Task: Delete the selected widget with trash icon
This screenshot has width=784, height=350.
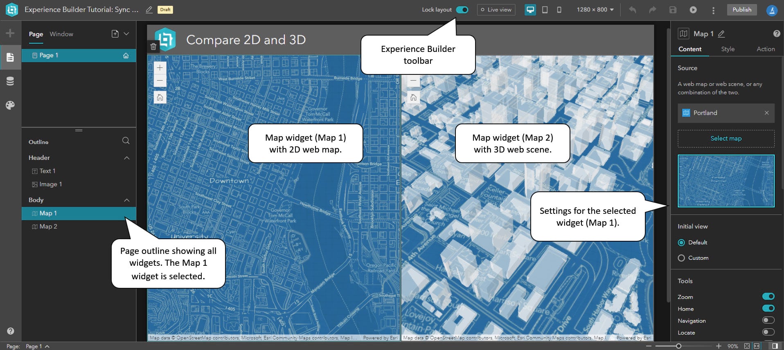Action: pos(153,47)
